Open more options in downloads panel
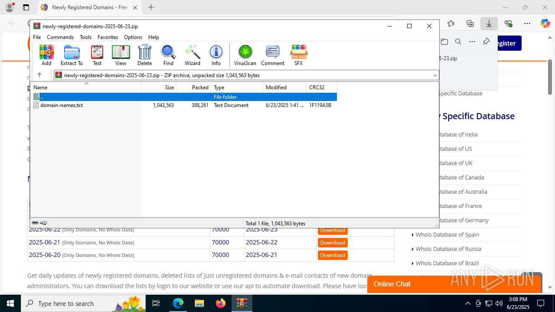The image size is (555, 312). (x=472, y=42)
